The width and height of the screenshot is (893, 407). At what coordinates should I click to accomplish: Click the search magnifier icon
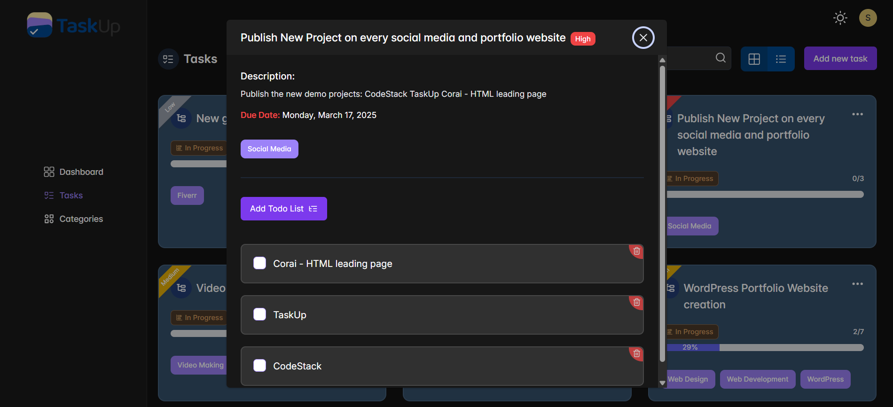click(721, 58)
